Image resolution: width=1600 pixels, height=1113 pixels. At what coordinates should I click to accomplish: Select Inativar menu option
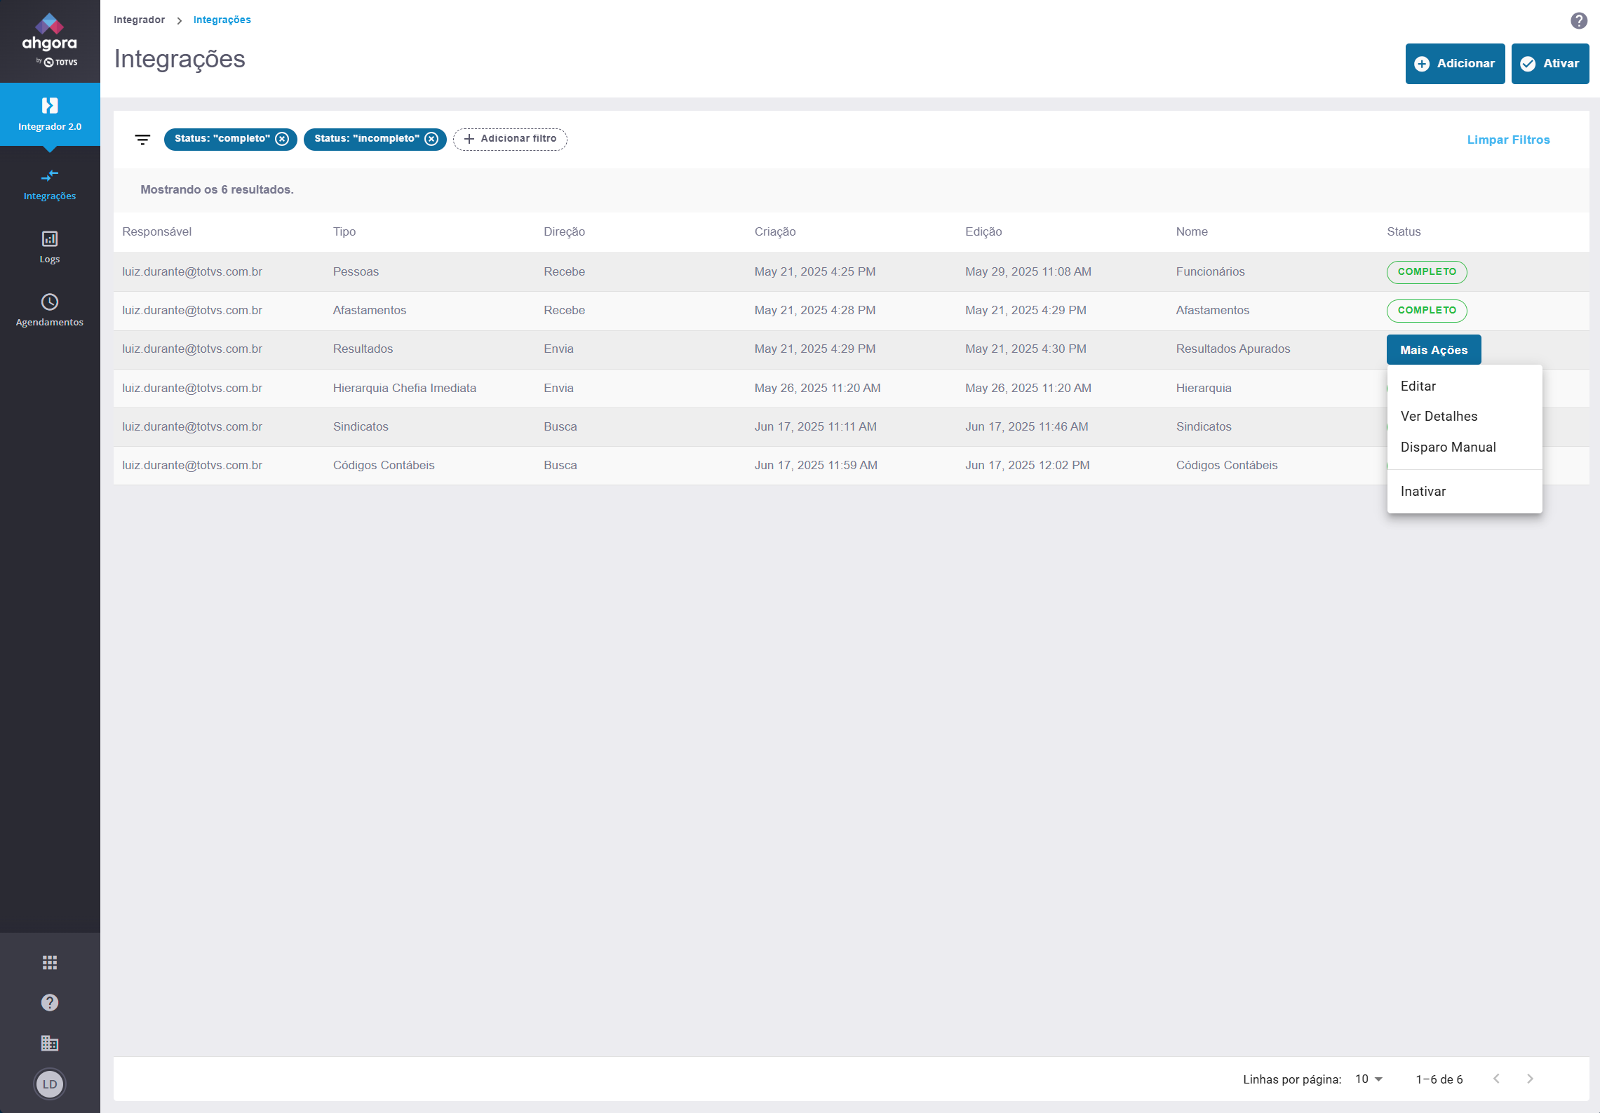[x=1423, y=491]
